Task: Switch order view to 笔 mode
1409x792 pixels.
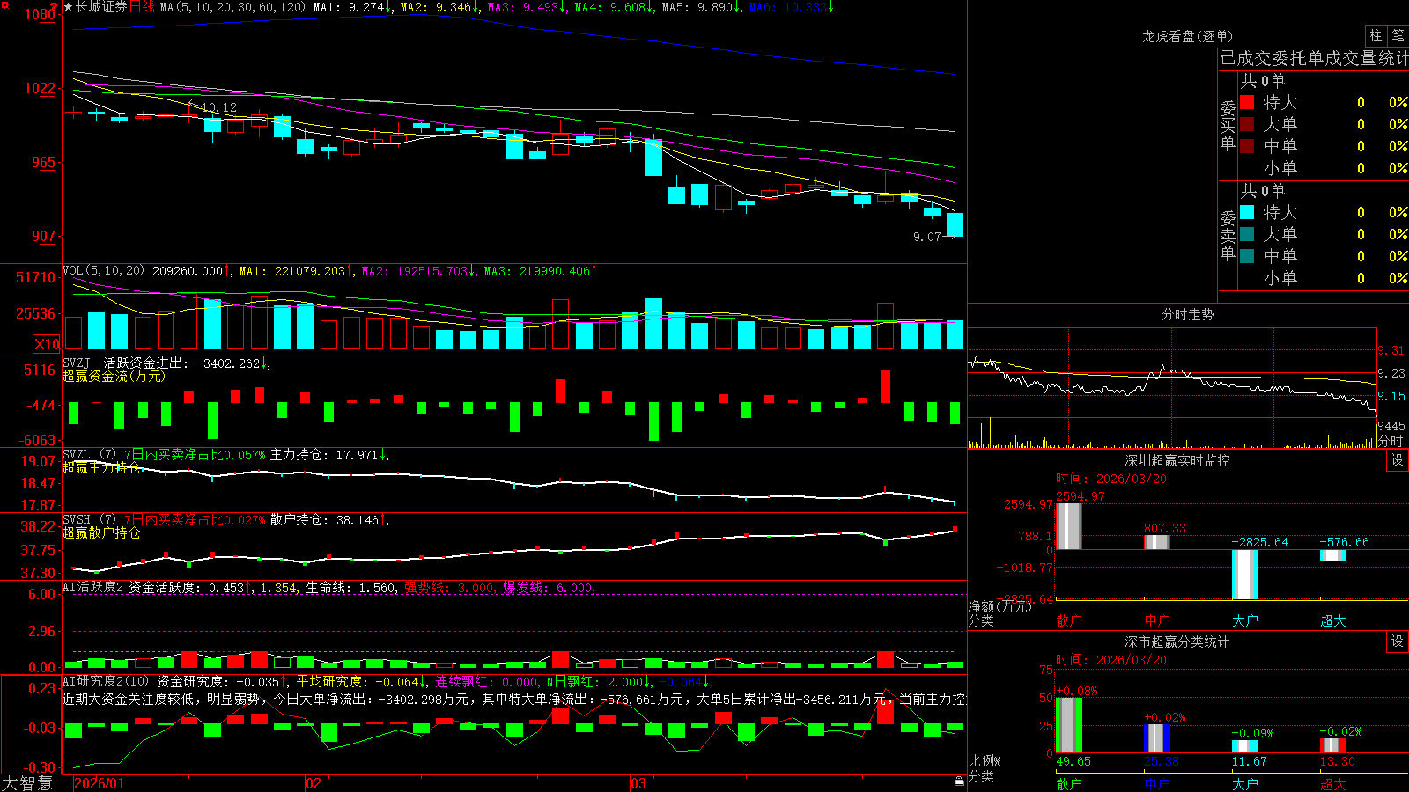Action: (1398, 36)
